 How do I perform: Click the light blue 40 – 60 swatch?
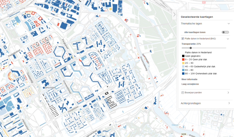point(183,66)
